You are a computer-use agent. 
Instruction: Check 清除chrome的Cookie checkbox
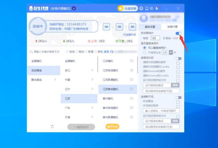[178, 76]
